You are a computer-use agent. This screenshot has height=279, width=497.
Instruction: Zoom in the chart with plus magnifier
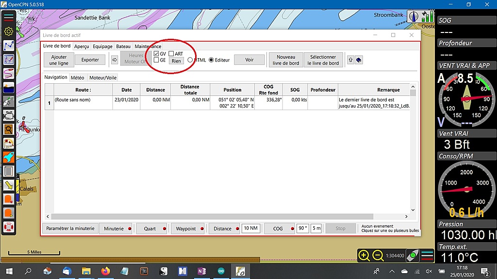(364, 255)
